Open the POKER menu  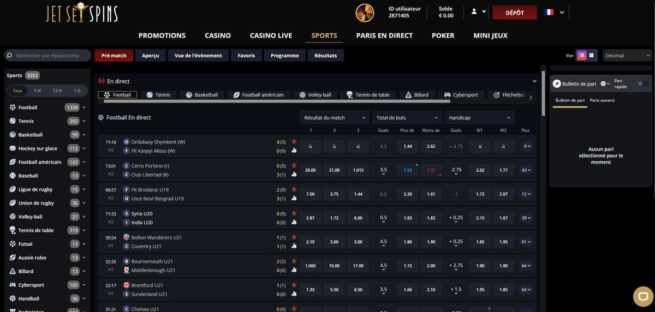(x=443, y=35)
